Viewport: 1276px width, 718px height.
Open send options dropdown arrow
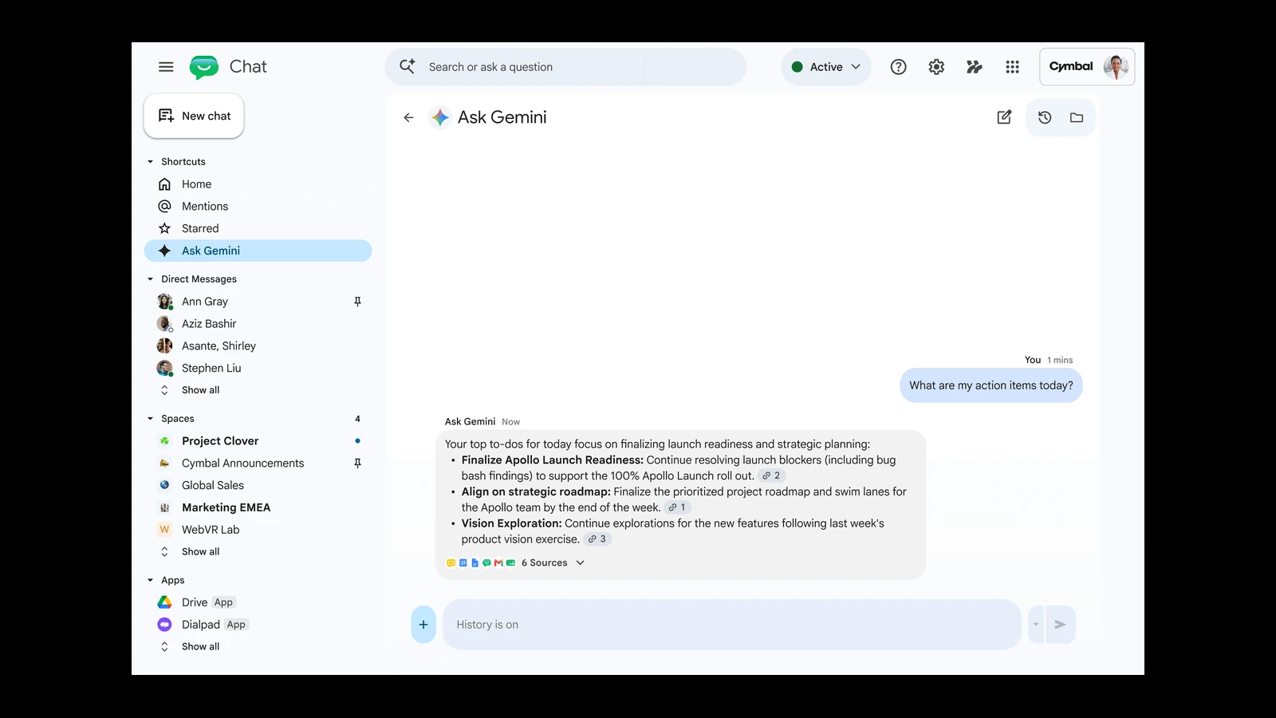(1036, 625)
